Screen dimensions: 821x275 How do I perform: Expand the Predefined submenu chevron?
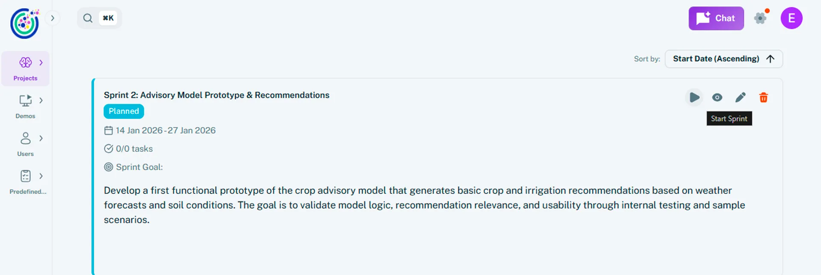click(41, 176)
